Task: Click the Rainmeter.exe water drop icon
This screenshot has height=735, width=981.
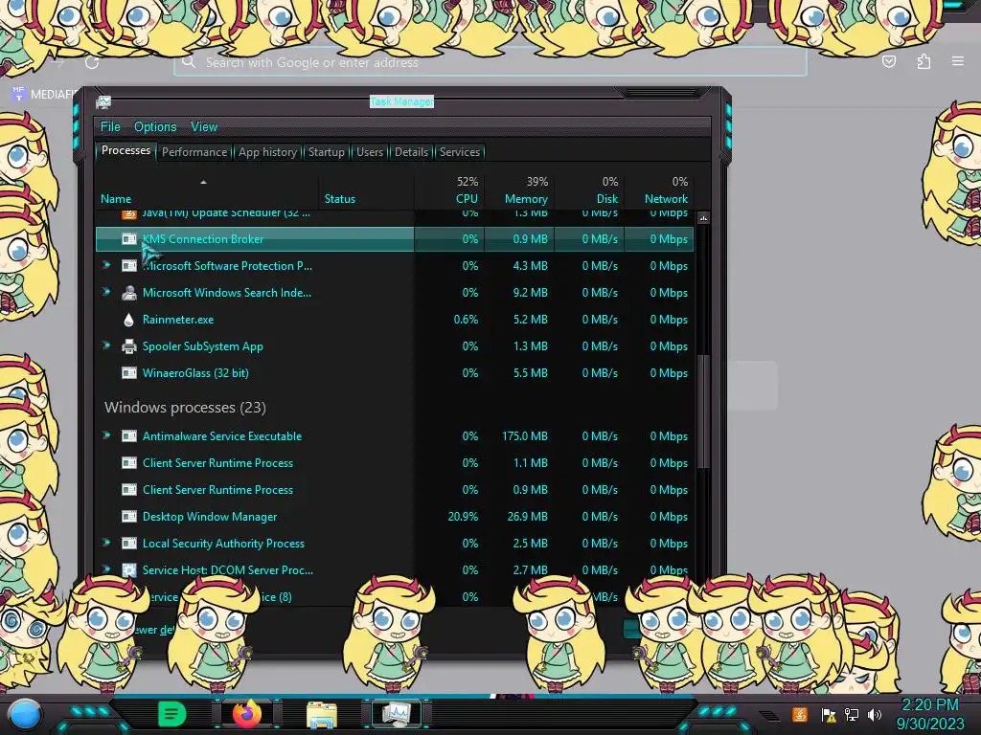Action: coord(129,320)
